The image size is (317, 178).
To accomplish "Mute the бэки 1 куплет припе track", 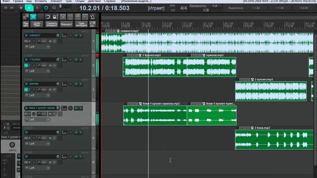I will click(x=76, y=108).
